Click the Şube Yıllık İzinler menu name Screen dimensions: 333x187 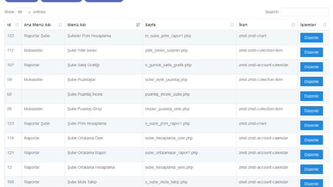[x=82, y=50]
